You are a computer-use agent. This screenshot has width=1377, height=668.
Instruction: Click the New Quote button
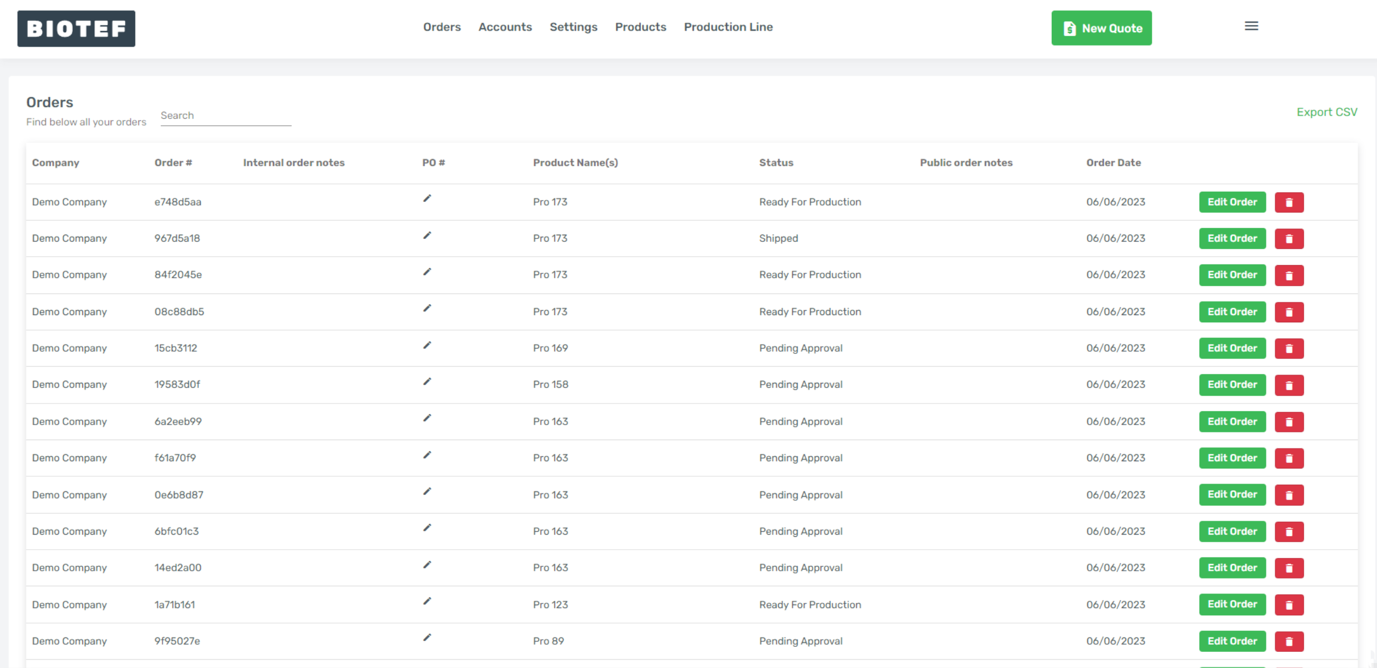[1101, 28]
